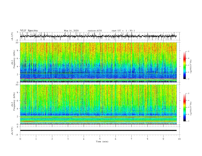
Task: Click the "-5" label on ch.2 color bar
Action: click(x=188, y=107)
